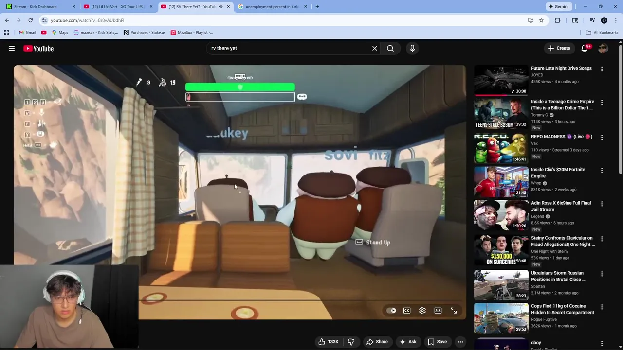Open the player settings gear
The image size is (623, 350).
coord(422,311)
